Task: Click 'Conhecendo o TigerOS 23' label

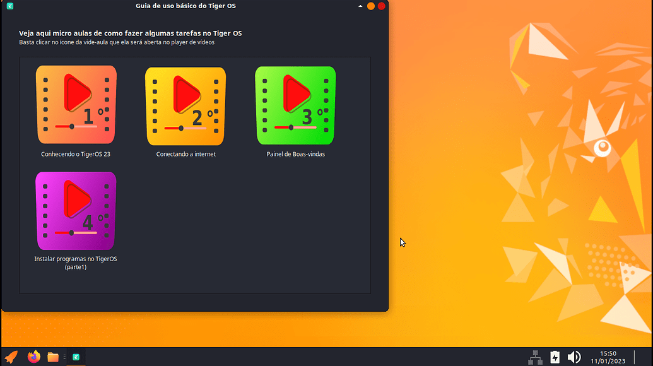Action: pos(75,154)
